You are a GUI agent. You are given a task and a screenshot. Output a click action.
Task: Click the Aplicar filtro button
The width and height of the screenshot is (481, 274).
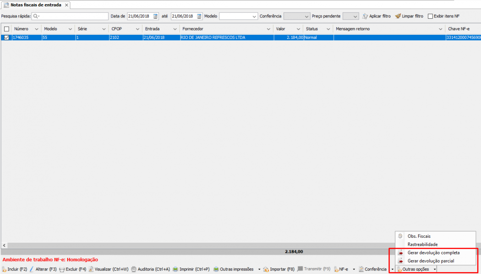tap(376, 16)
